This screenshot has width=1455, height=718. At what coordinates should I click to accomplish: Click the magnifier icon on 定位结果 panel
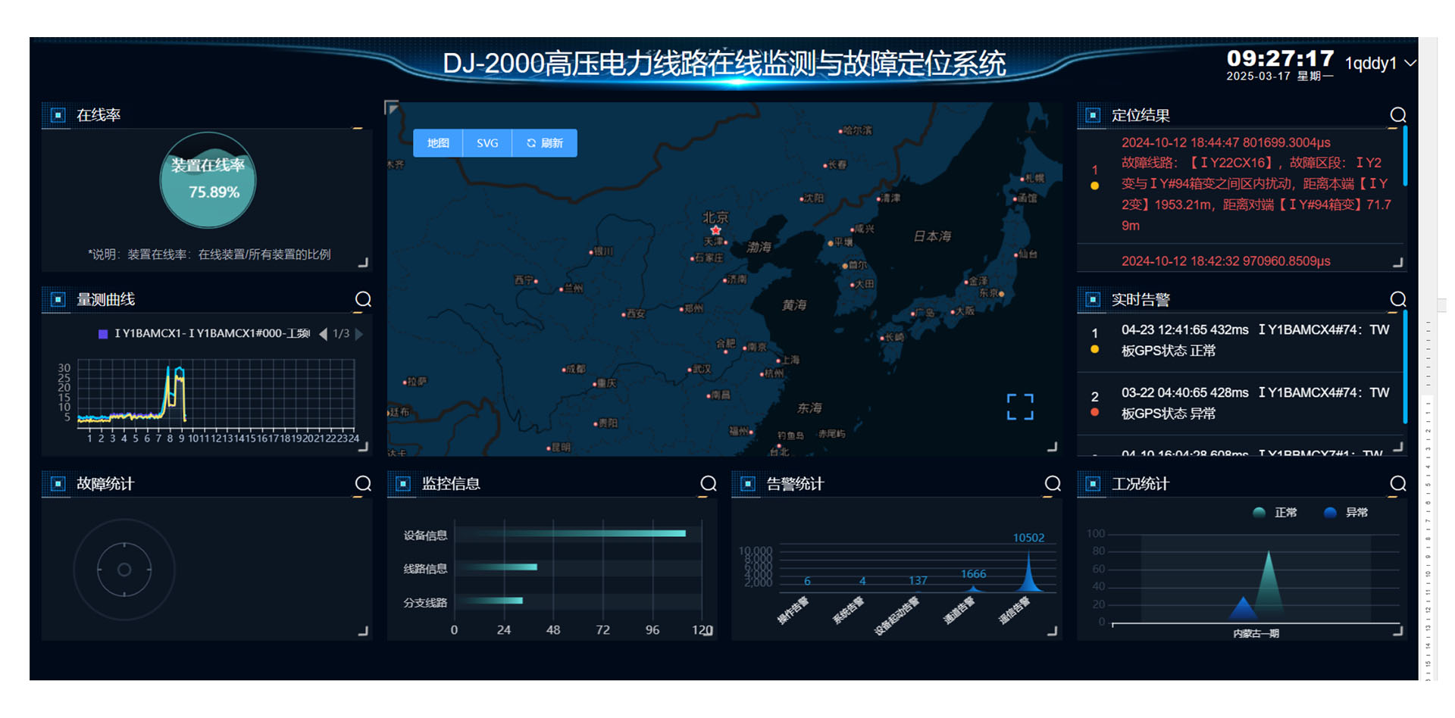click(x=1398, y=114)
